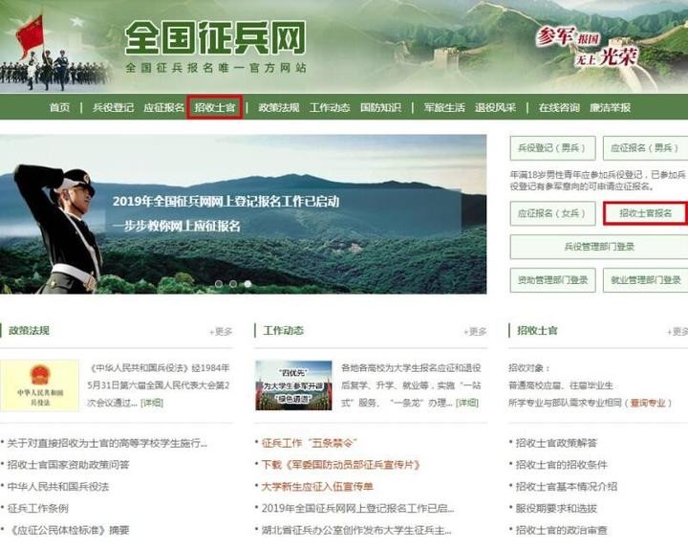Click the 应征报名（女兵）button
The width and height of the screenshot is (688, 549).
click(x=552, y=213)
